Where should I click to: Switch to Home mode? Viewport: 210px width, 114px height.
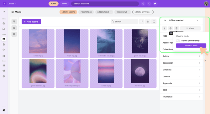click(x=65, y=4)
